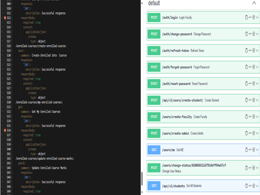Jump to the /auth/reset-password definition in editor

[250, 83]
